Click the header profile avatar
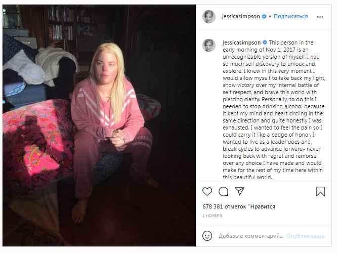Image resolution: width=337 pixels, height=253 pixels. tap(208, 17)
